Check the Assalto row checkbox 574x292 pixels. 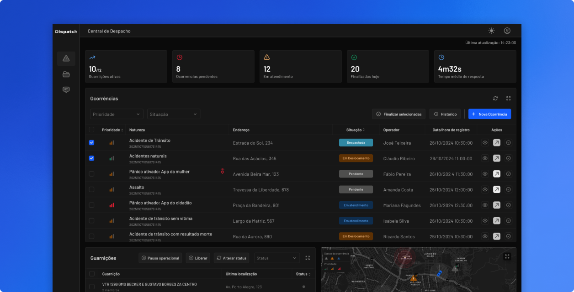click(x=91, y=189)
